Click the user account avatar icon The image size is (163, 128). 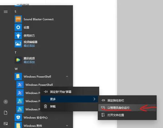pyautogui.click(x=6, y=102)
